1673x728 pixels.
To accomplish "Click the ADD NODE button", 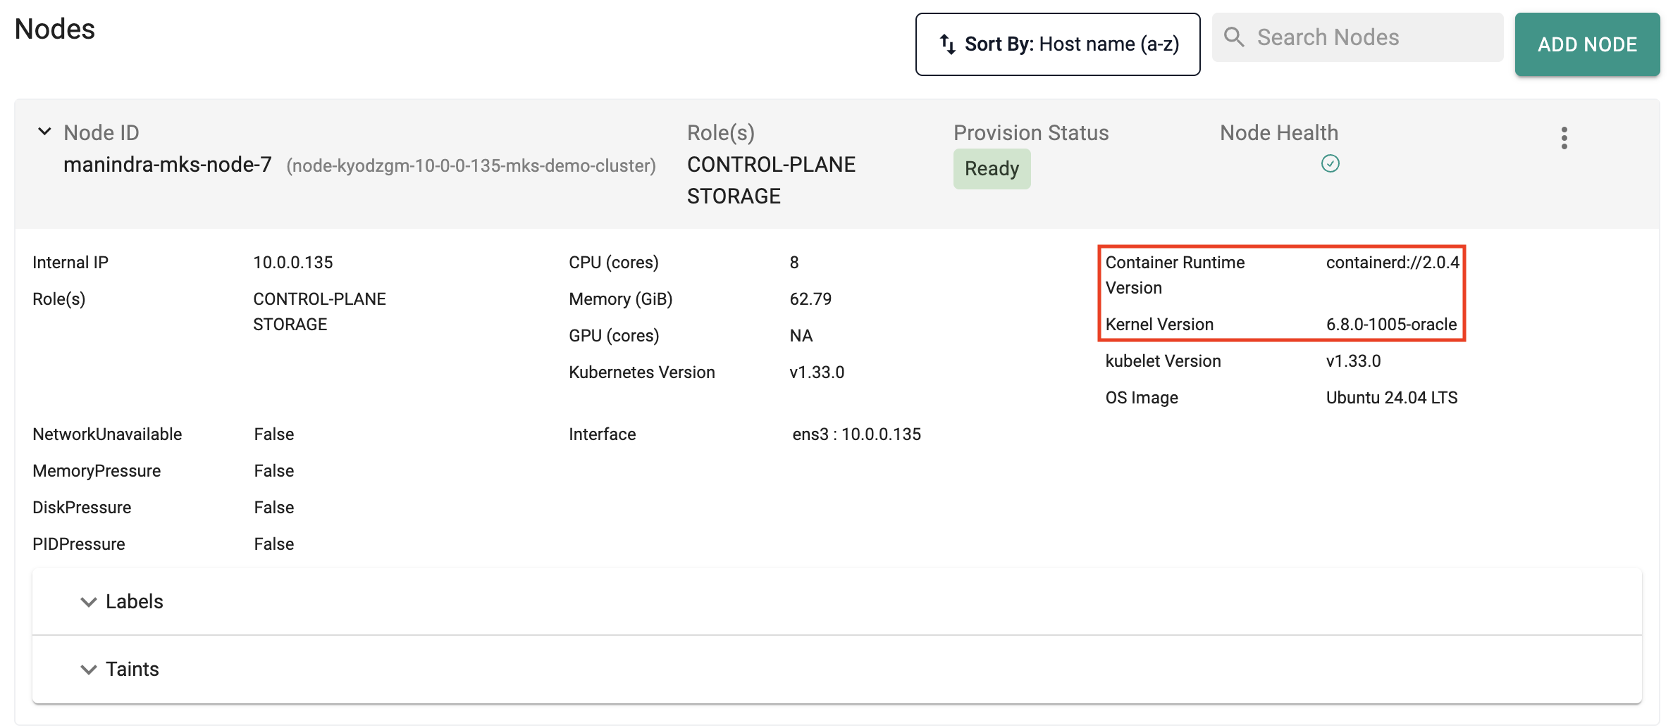I will click(x=1587, y=44).
